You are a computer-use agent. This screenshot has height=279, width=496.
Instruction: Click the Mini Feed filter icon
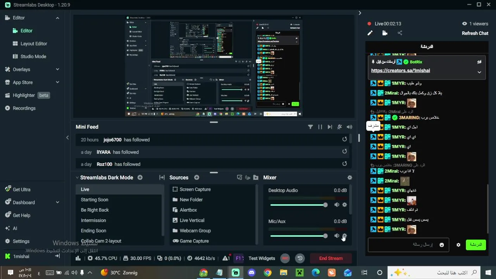tap(310, 127)
